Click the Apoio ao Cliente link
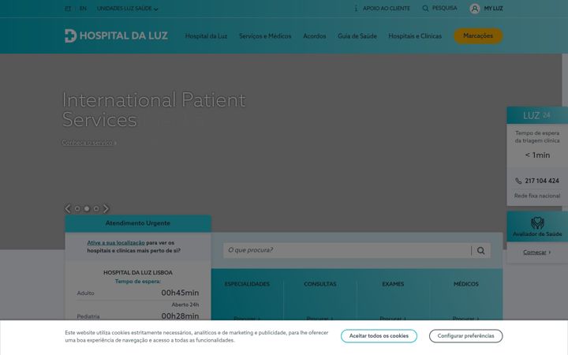 point(386,9)
